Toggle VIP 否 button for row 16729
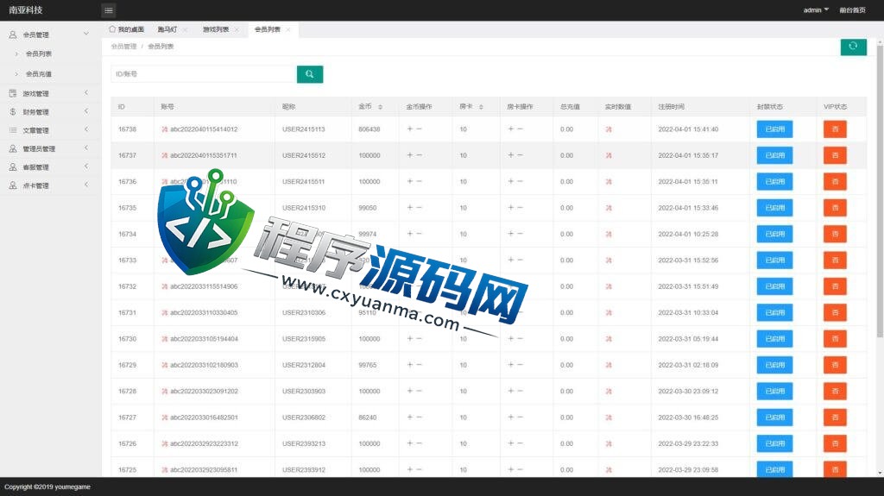 (835, 365)
